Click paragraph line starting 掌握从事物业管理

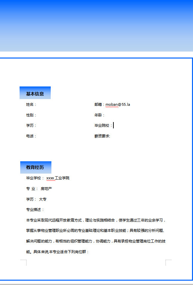point(96,230)
